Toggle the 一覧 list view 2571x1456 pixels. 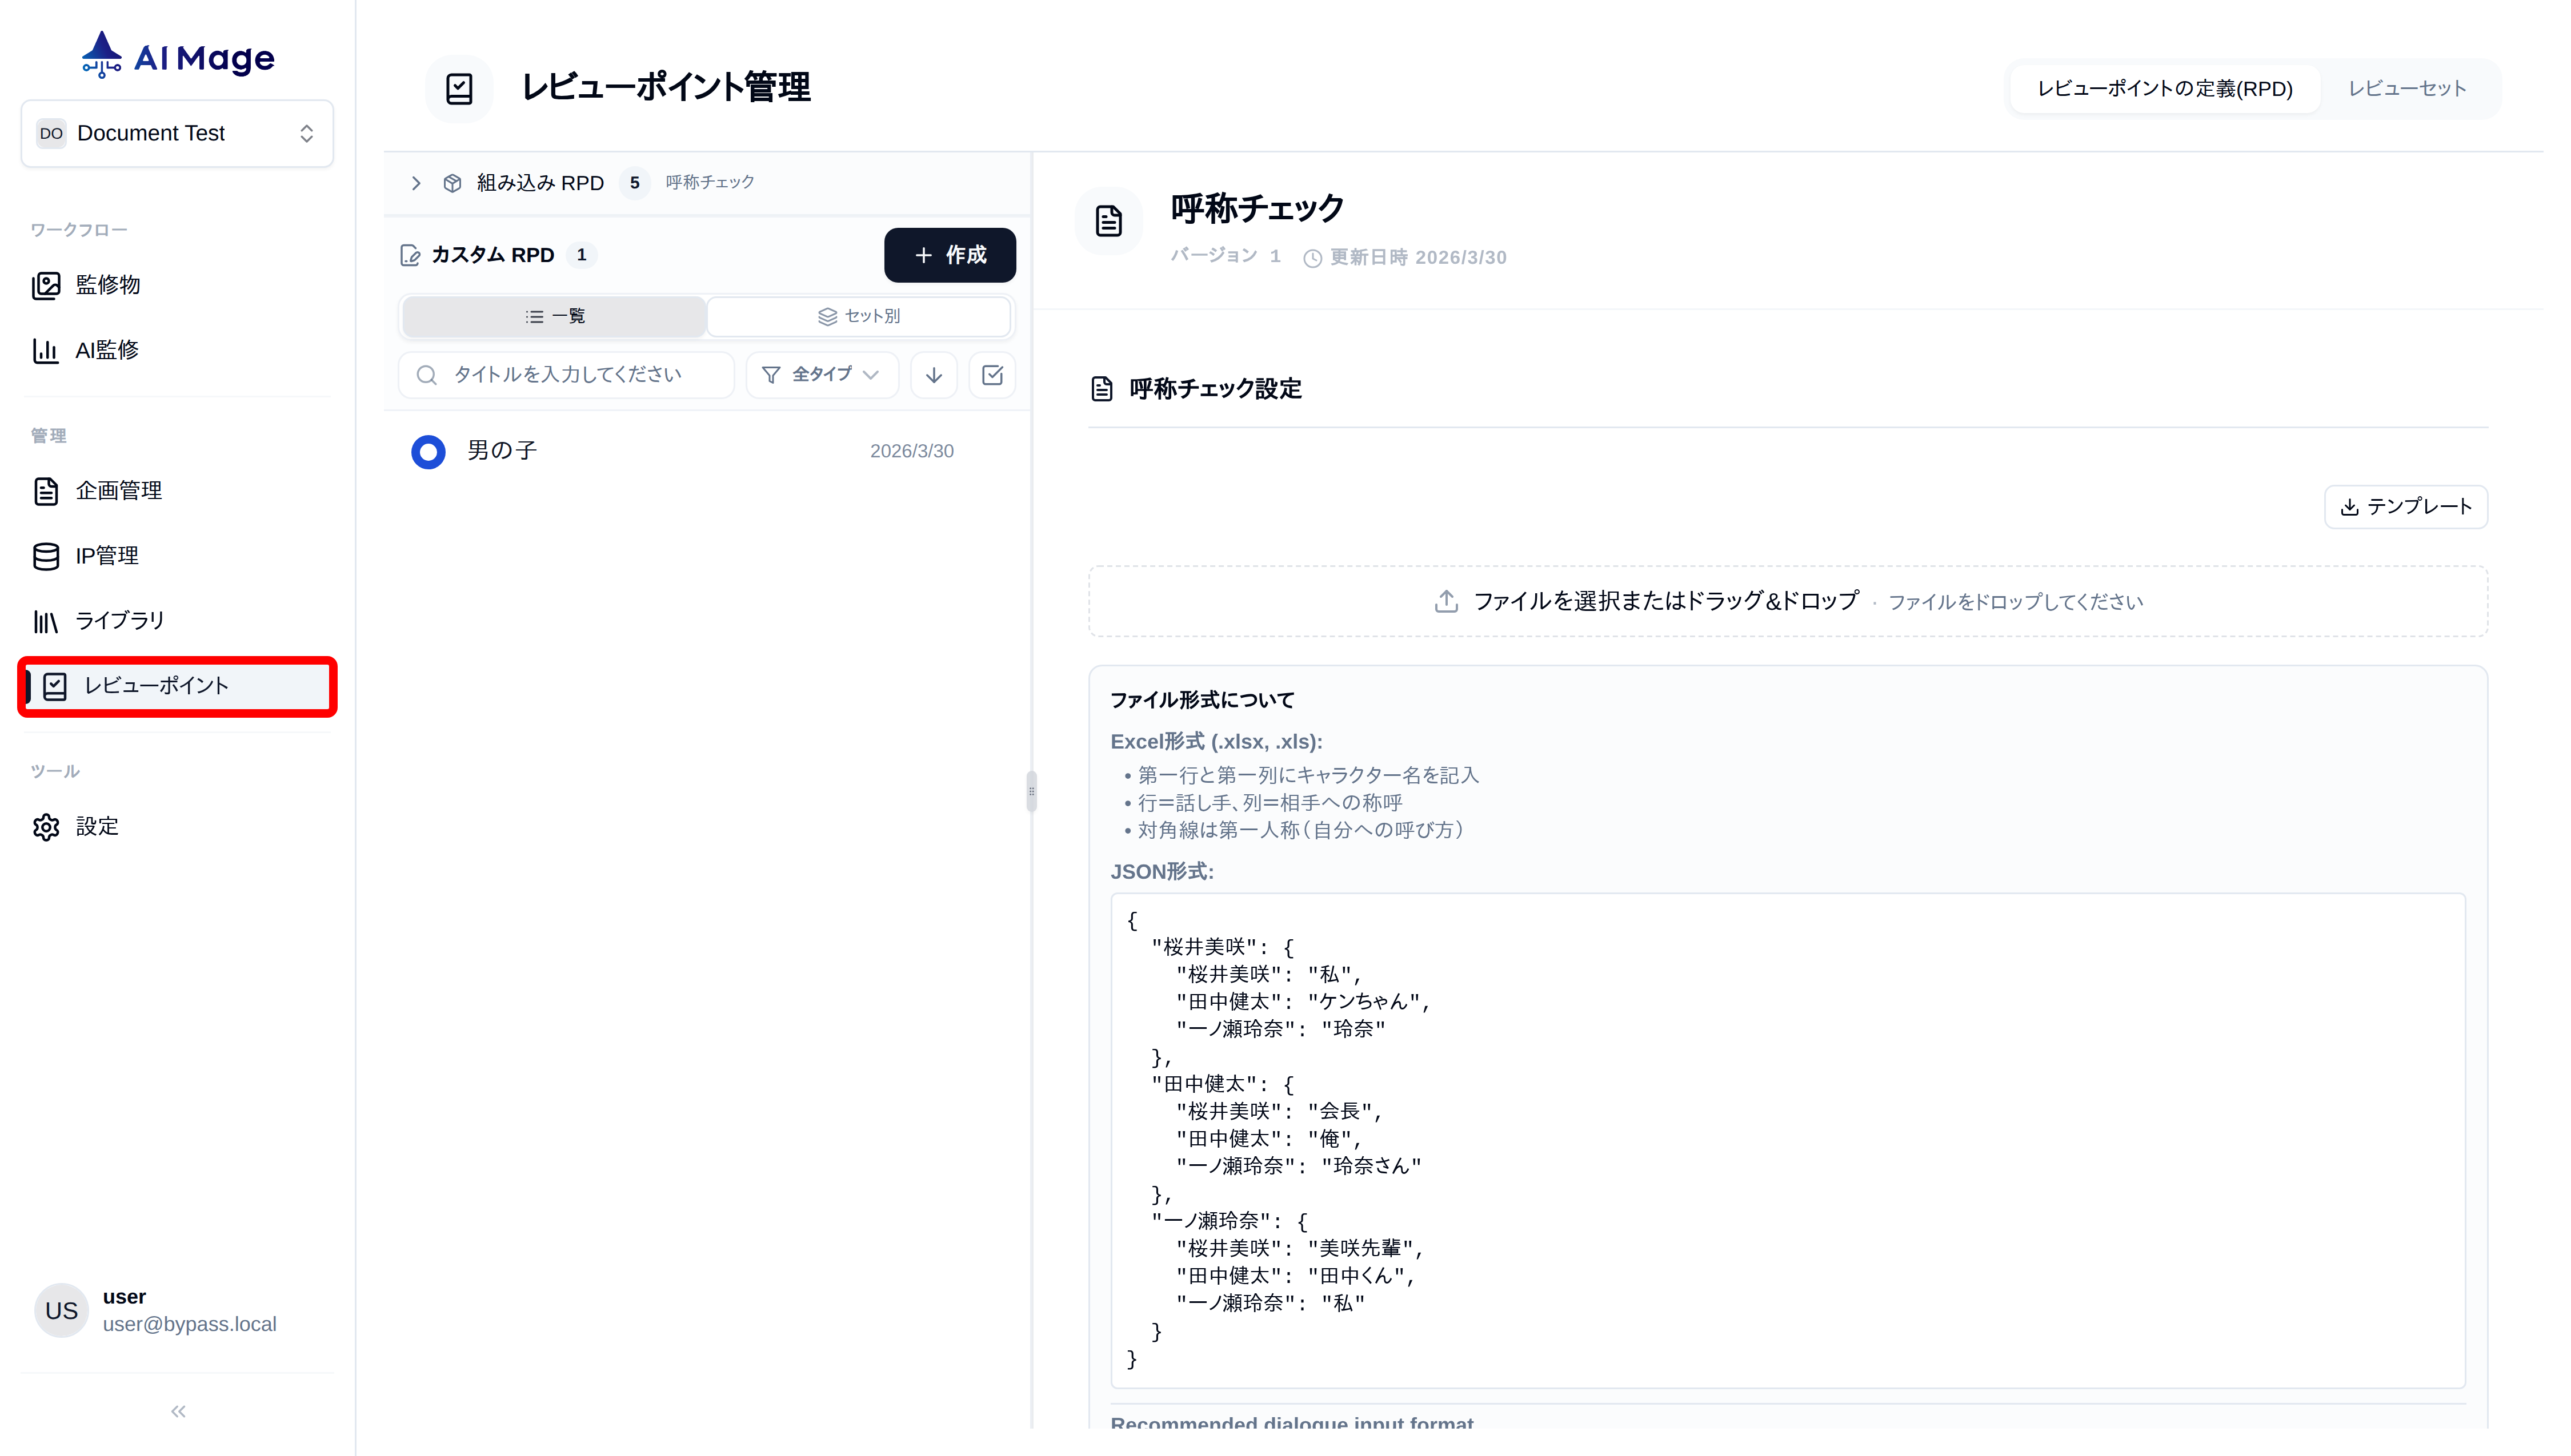click(x=554, y=316)
